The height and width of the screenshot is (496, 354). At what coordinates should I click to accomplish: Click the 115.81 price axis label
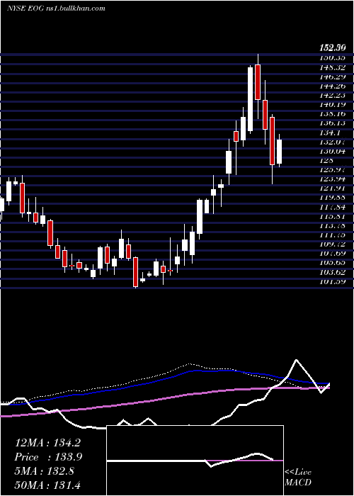click(332, 216)
